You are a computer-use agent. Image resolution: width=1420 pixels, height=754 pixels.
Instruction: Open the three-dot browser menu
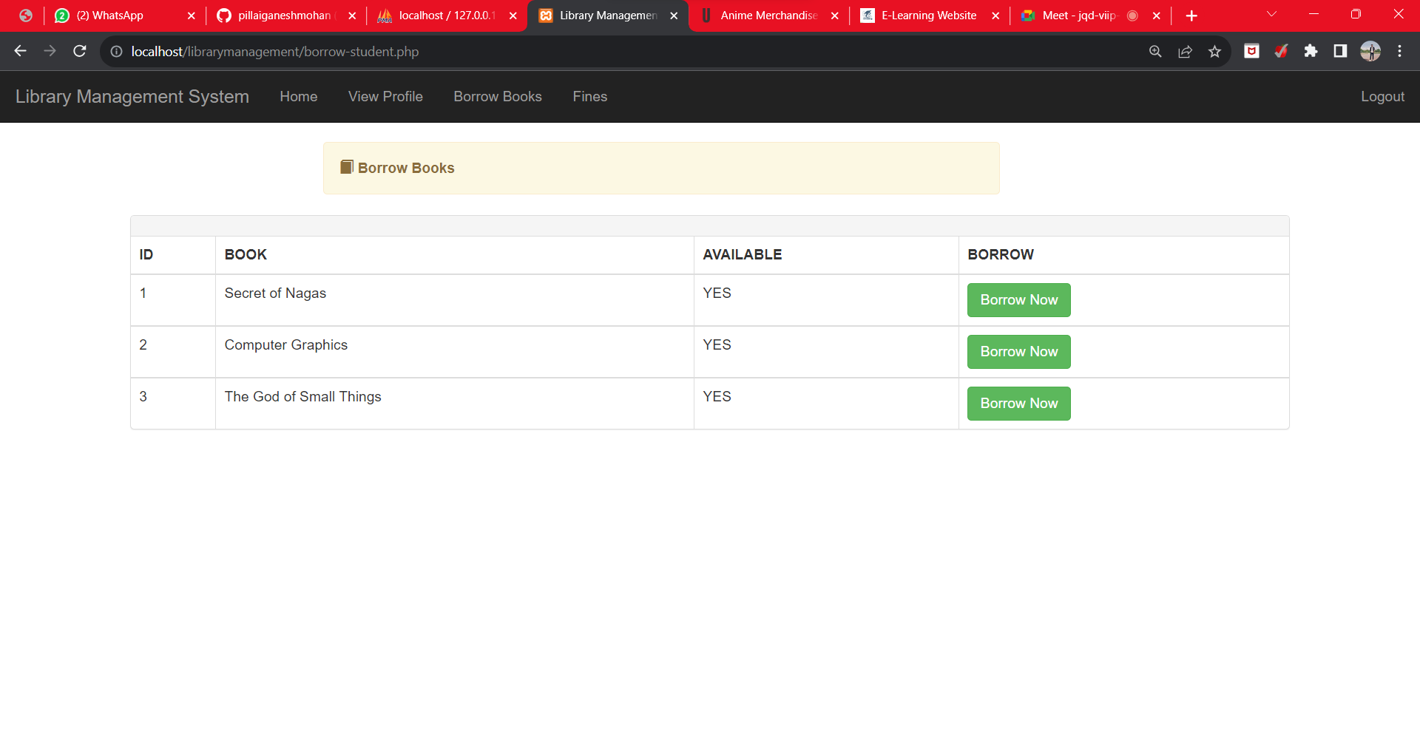pyautogui.click(x=1400, y=51)
